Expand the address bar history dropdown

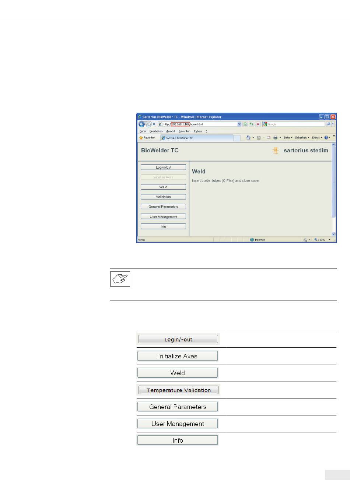(x=239, y=124)
